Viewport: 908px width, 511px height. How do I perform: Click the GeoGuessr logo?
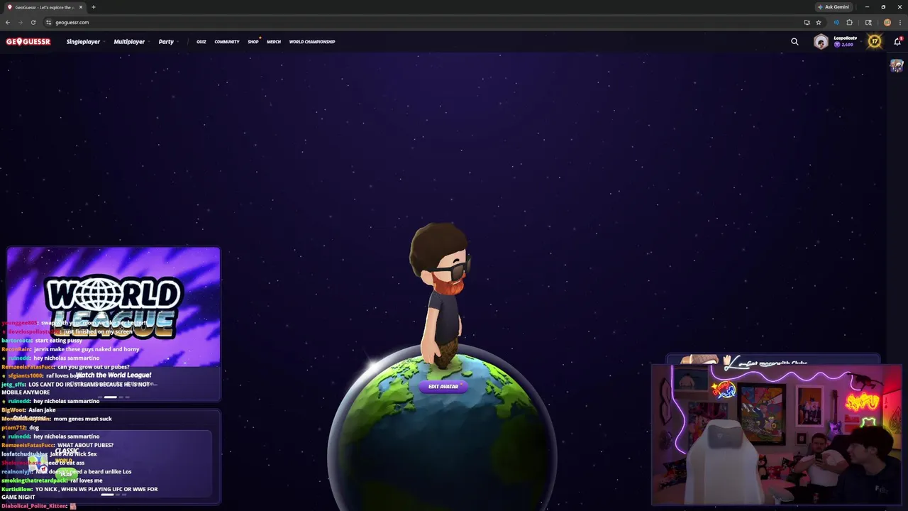click(28, 42)
